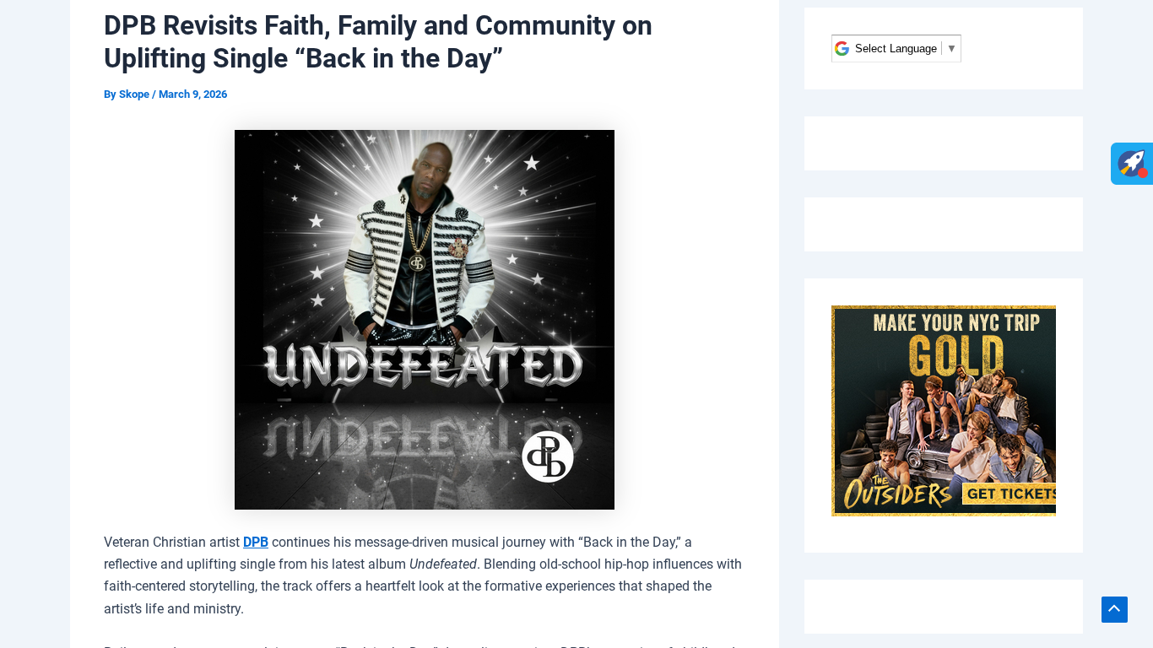
Task: Click the silver UNDEFEATED title on the cover
Action: coord(423,365)
